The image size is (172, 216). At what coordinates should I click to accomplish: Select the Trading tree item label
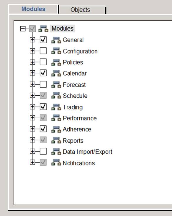(x=73, y=107)
